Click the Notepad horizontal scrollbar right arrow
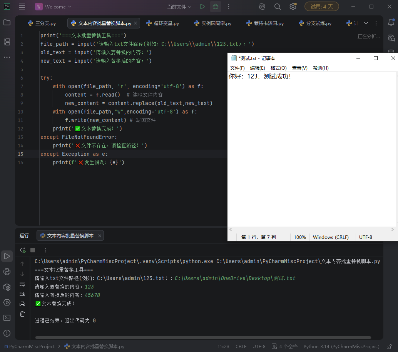The width and height of the screenshot is (398, 352). tap(392, 230)
